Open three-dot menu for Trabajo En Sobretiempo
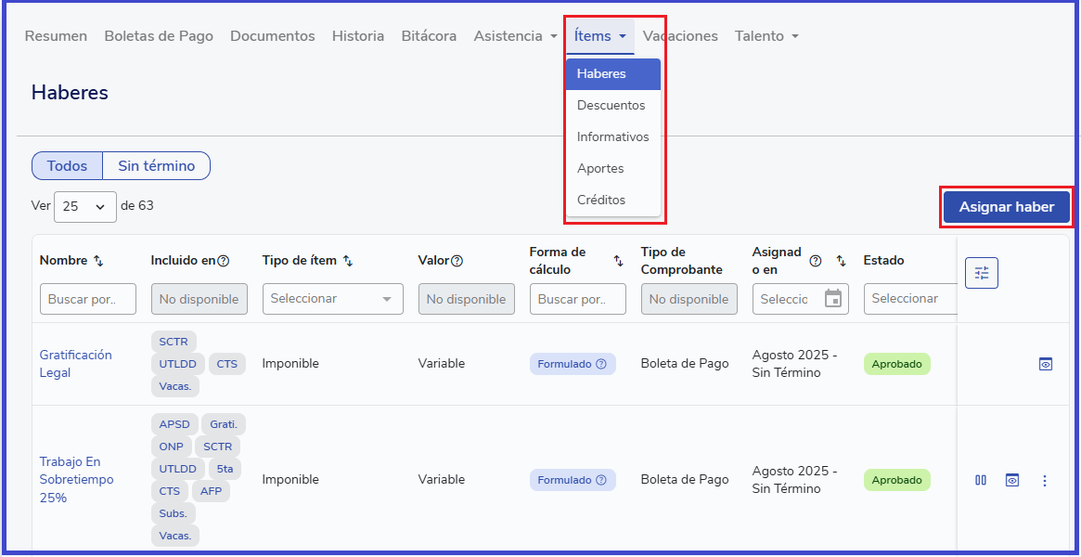This screenshot has width=1081, height=557. click(1045, 480)
